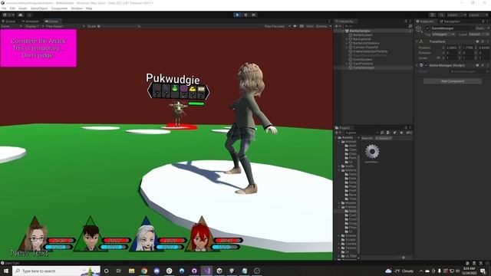Select the GameManager script asset thumbnail
Screen dimensions: 491x276
(372, 152)
